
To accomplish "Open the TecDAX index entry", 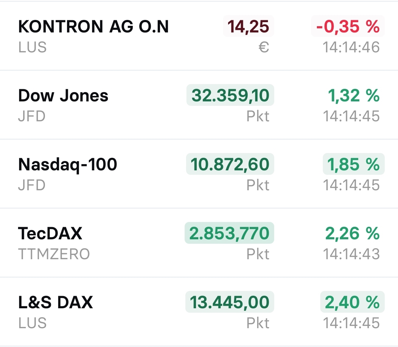I will pos(50,233).
